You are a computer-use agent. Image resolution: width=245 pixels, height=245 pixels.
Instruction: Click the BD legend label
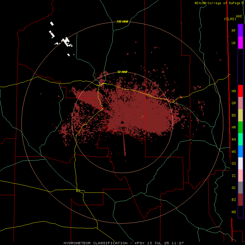[234, 115]
